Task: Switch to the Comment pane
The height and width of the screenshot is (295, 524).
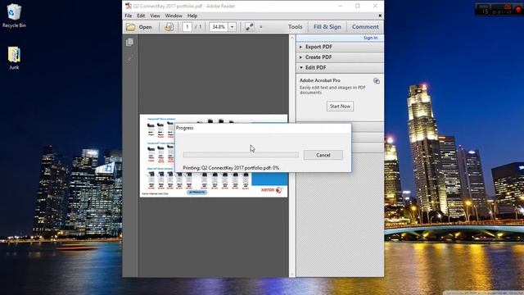Action: pyautogui.click(x=365, y=27)
